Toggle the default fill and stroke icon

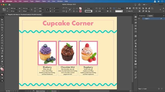click(x=1, y=66)
